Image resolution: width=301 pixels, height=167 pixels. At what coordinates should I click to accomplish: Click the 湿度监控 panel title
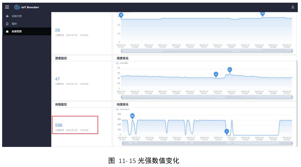coord(61,58)
